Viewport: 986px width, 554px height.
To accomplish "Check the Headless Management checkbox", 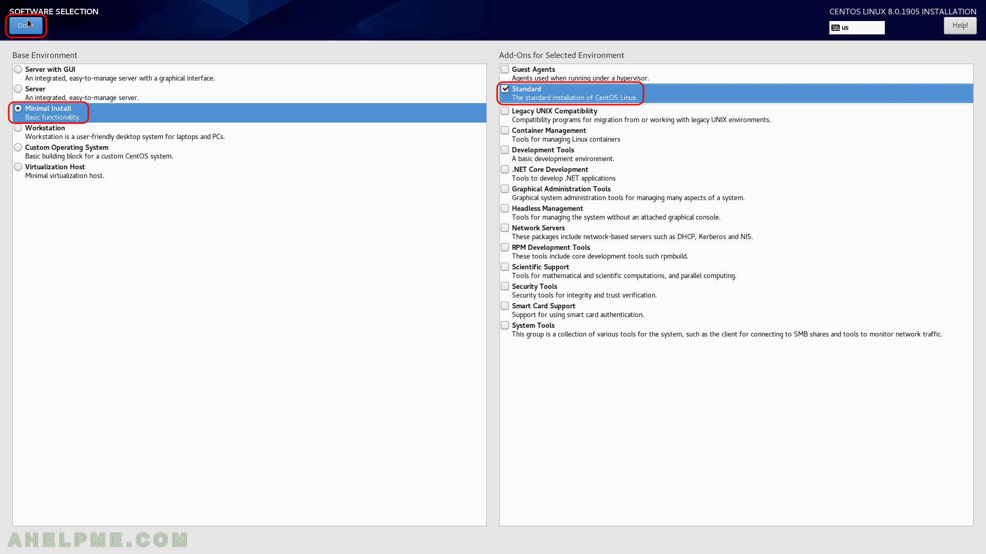I will (x=505, y=208).
